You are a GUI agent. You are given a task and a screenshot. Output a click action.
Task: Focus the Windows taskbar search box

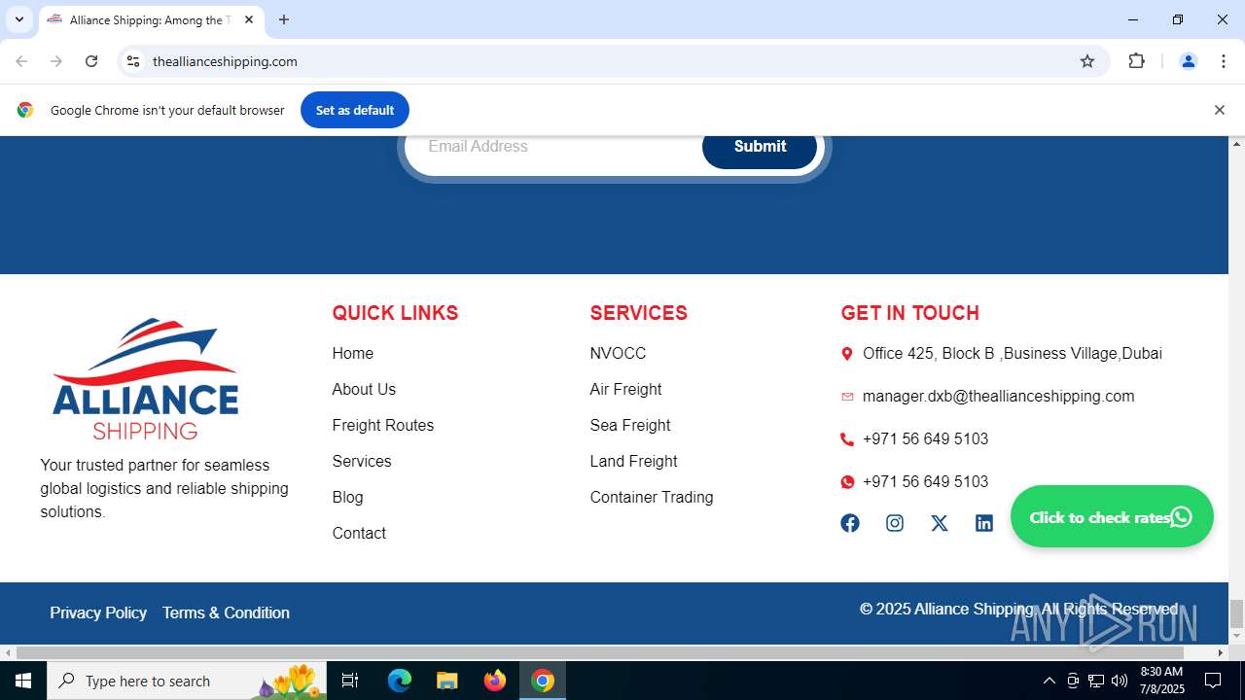[x=187, y=681]
